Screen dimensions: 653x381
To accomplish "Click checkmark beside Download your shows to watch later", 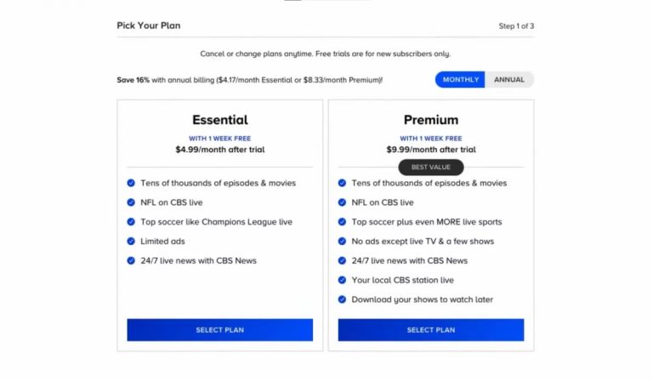I will (342, 299).
